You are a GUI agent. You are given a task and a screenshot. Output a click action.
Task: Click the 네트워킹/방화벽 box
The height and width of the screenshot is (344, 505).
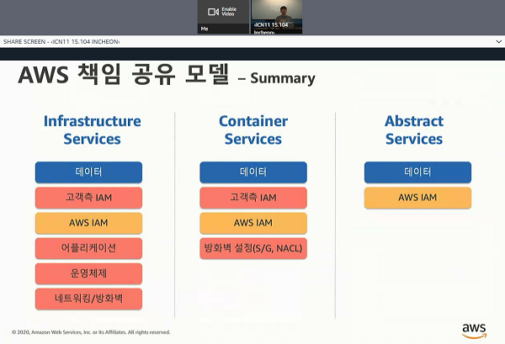[x=88, y=299]
